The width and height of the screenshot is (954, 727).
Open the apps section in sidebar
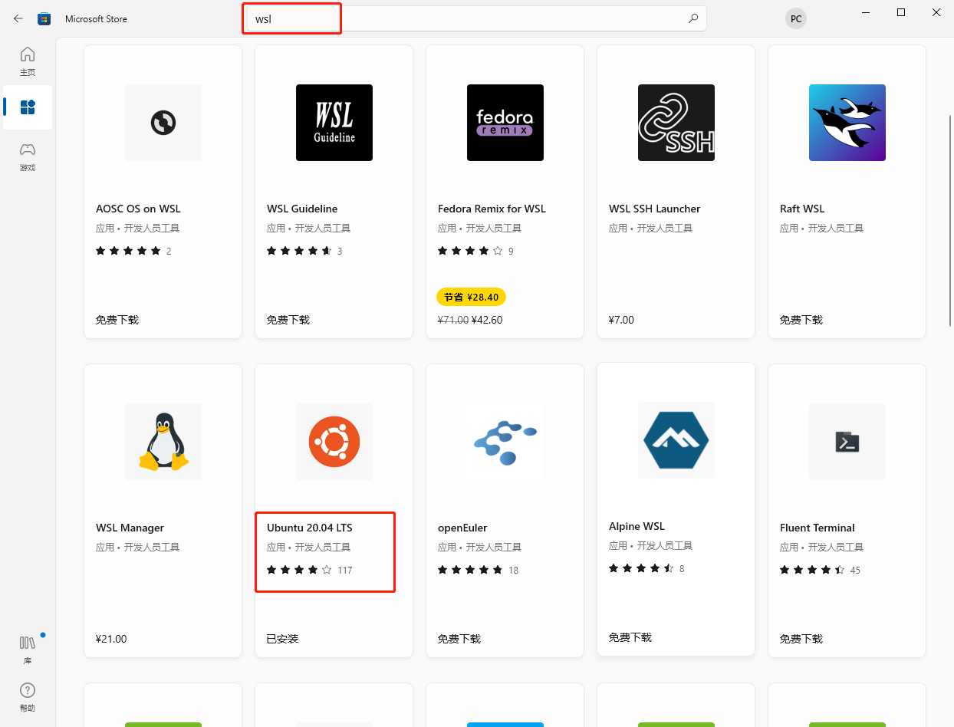tap(28, 107)
